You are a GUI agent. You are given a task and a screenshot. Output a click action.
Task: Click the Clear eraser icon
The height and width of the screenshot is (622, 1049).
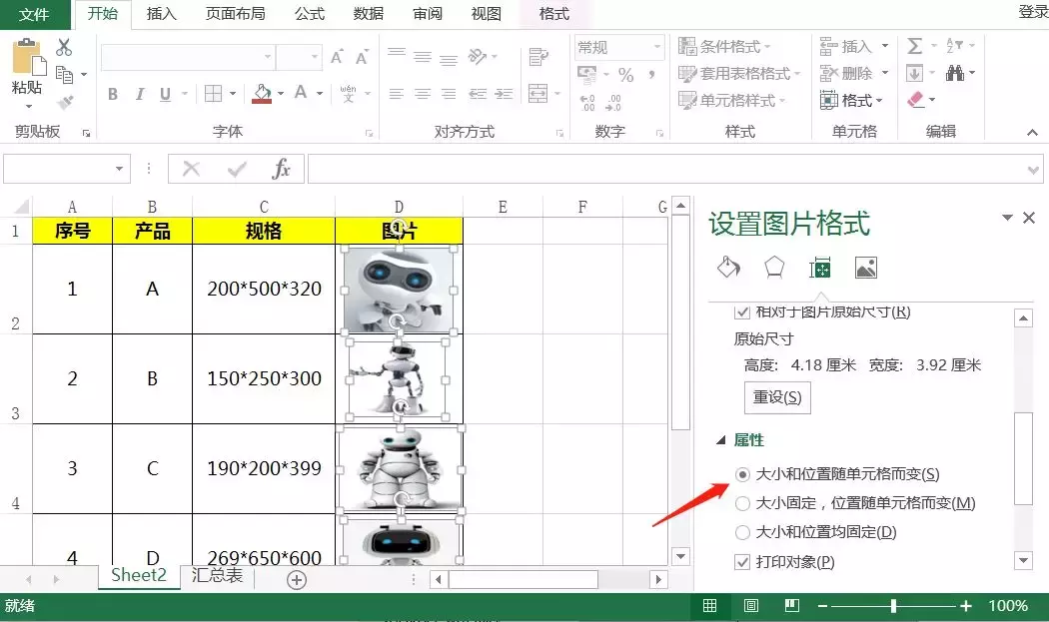(915, 100)
